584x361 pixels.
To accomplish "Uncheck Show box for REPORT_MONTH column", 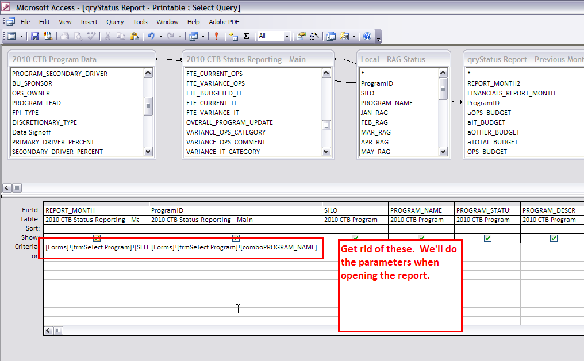I will [97, 238].
